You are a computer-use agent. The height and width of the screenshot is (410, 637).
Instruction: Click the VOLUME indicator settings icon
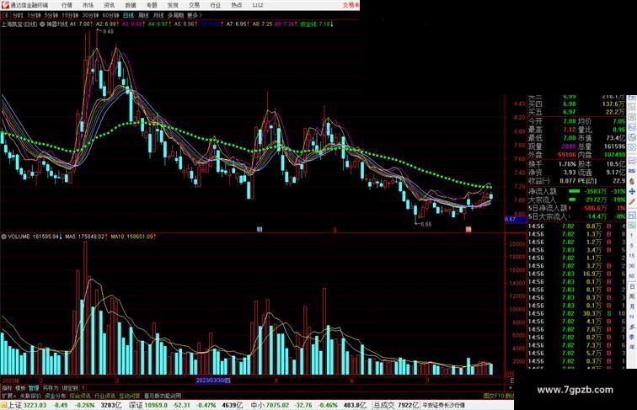tap(3, 237)
